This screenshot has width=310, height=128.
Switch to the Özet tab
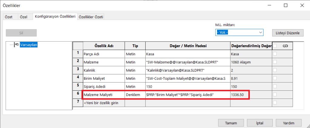tap(9, 17)
